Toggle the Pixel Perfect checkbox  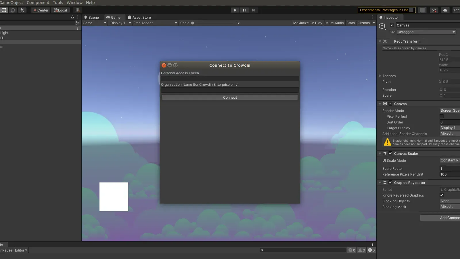point(442,116)
